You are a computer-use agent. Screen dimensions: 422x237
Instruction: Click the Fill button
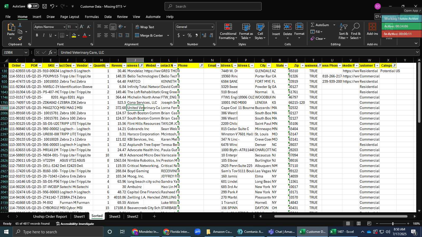click(316, 32)
